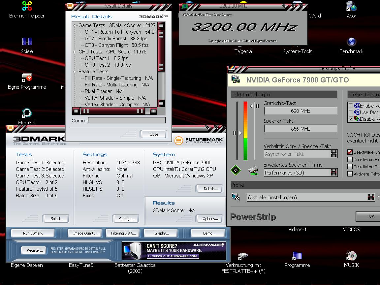Click the profile monitor icon beside Aktuelle Einstellungen

point(236,197)
